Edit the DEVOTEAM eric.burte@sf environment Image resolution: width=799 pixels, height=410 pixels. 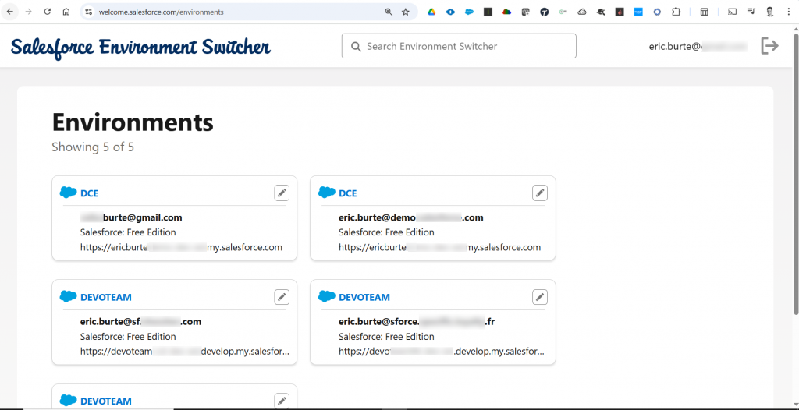(282, 297)
